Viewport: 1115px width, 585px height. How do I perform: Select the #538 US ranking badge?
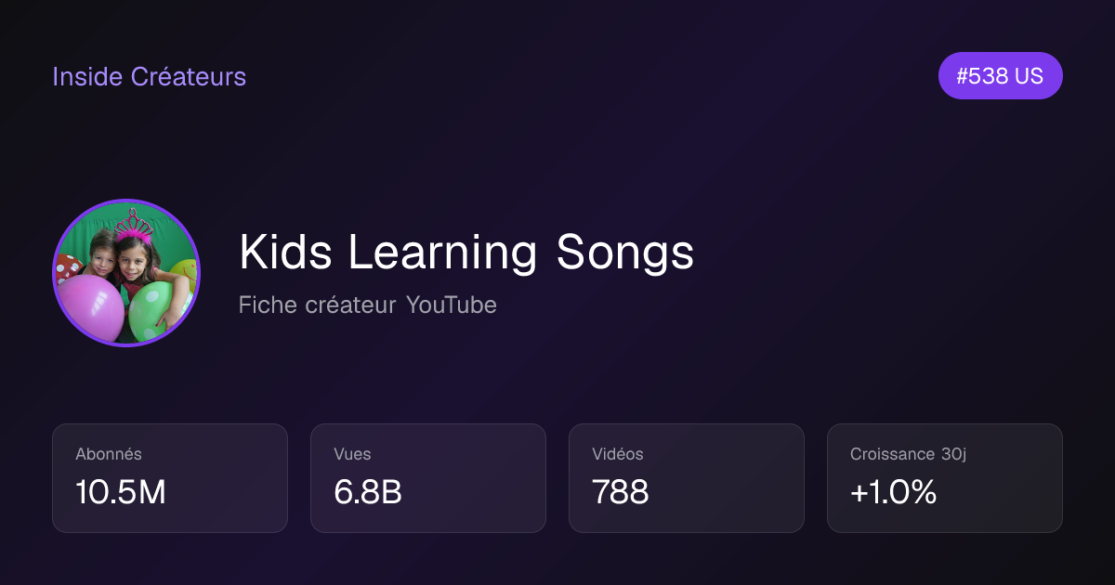[x=1000, y=76]
